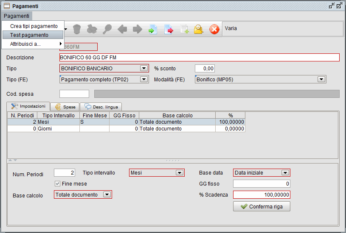Select Test pagamento menu entry
Image resolution: width=346 pixels, height=233 pixels.
[33, 35]
